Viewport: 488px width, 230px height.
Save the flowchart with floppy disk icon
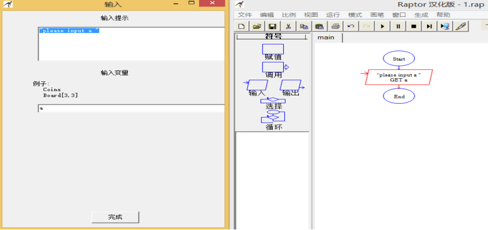tap(273, 27)
